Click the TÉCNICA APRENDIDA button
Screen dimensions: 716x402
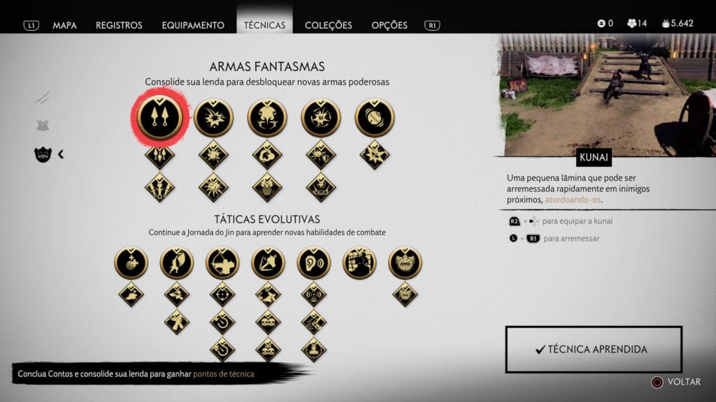click(x=594, y=349)
